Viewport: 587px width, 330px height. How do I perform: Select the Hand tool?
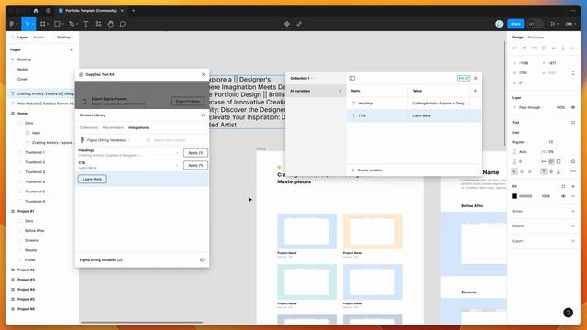point(111,24)
